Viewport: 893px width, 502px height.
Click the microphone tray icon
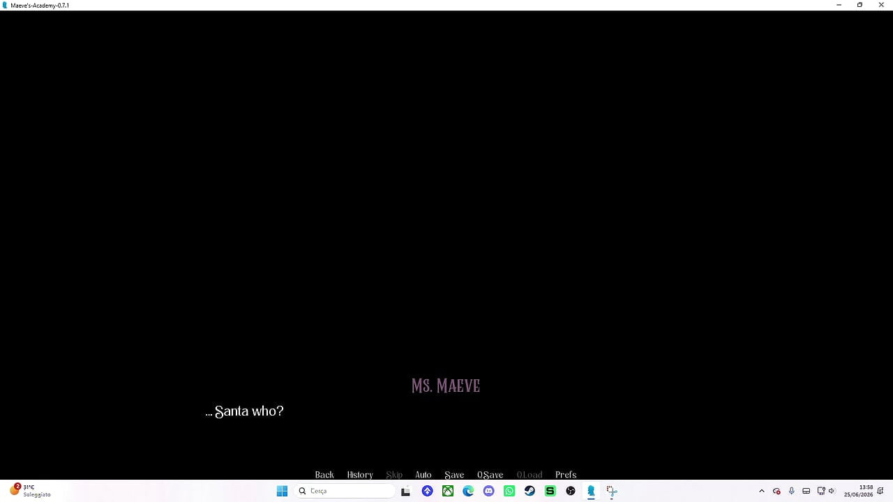coord(792,491)
